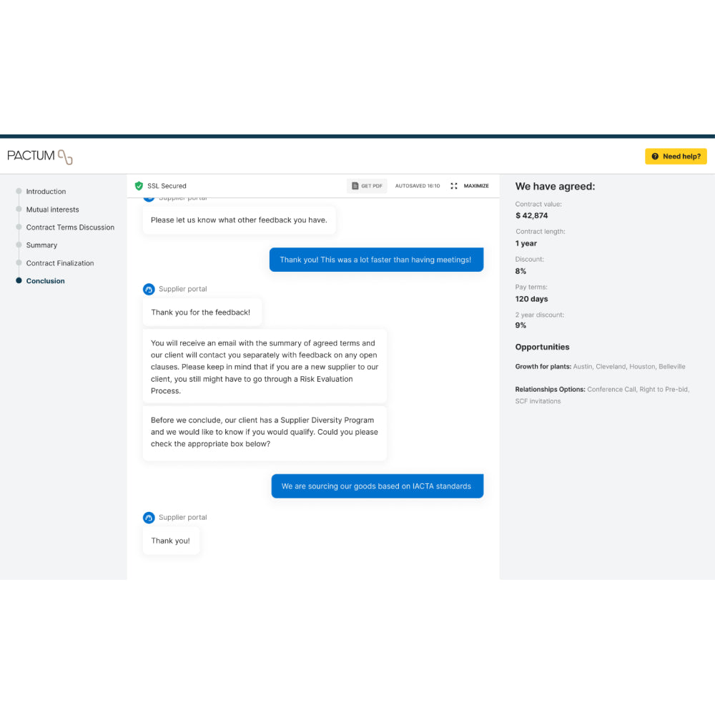Open the Opportunities section details
The image size is (715, 715).
click(x=541, y=347)
